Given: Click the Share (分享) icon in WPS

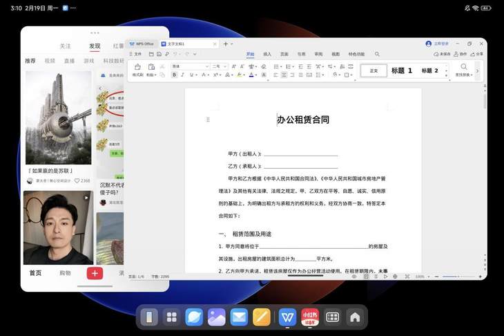Looking at the screenshot, I should pyautogui.click(x=476, y=53).
